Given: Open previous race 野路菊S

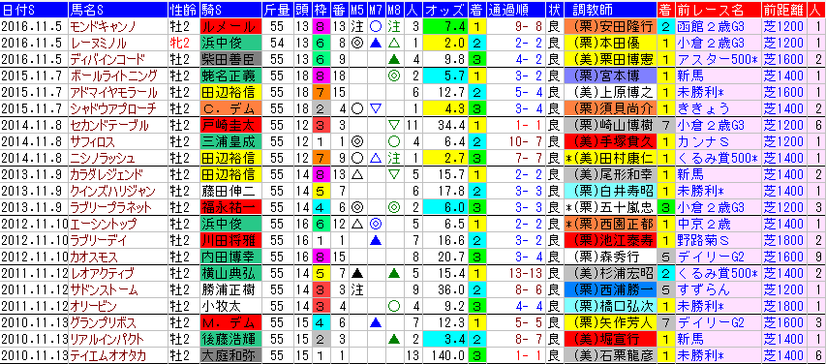Looking at the screenshot, I should (703, 241).
